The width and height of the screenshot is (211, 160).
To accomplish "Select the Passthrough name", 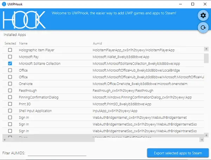I will click(28, 91).
